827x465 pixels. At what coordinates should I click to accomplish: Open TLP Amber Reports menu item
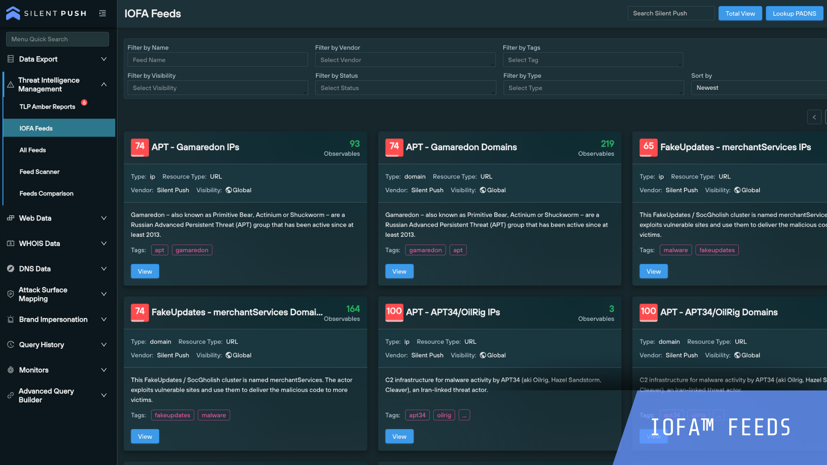coord(47,107)
